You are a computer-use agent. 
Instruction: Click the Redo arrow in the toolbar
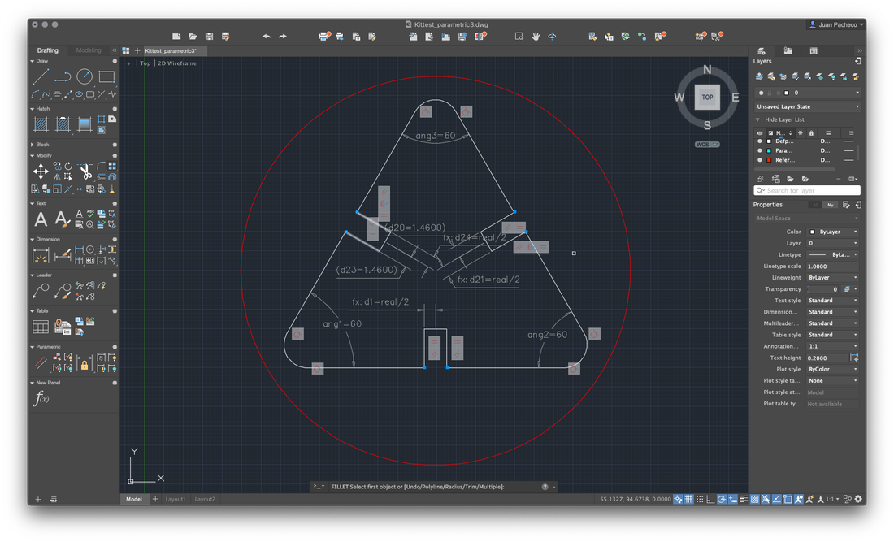tap(283, 37)
